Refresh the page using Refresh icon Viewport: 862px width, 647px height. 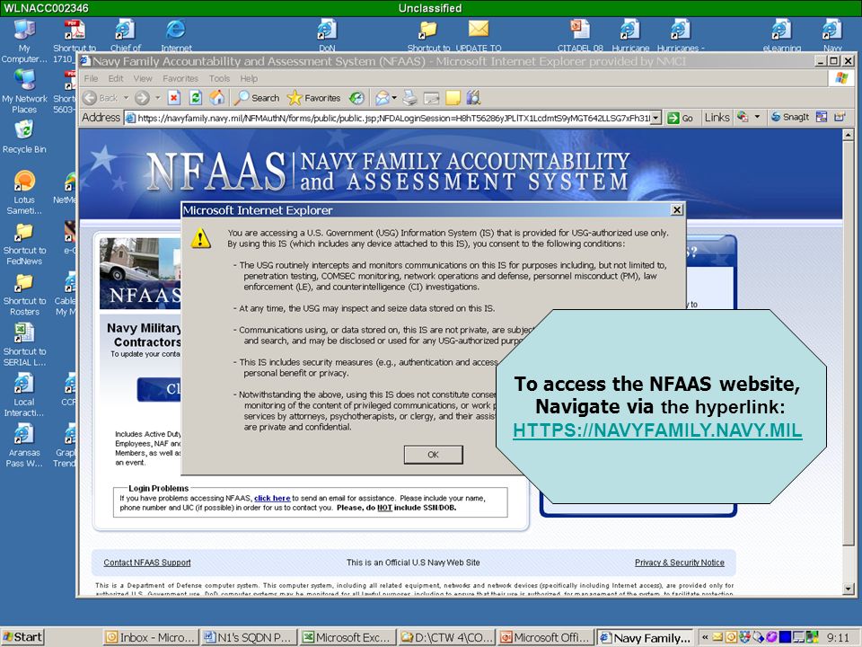pyautogui.click(x=195, y=98)
